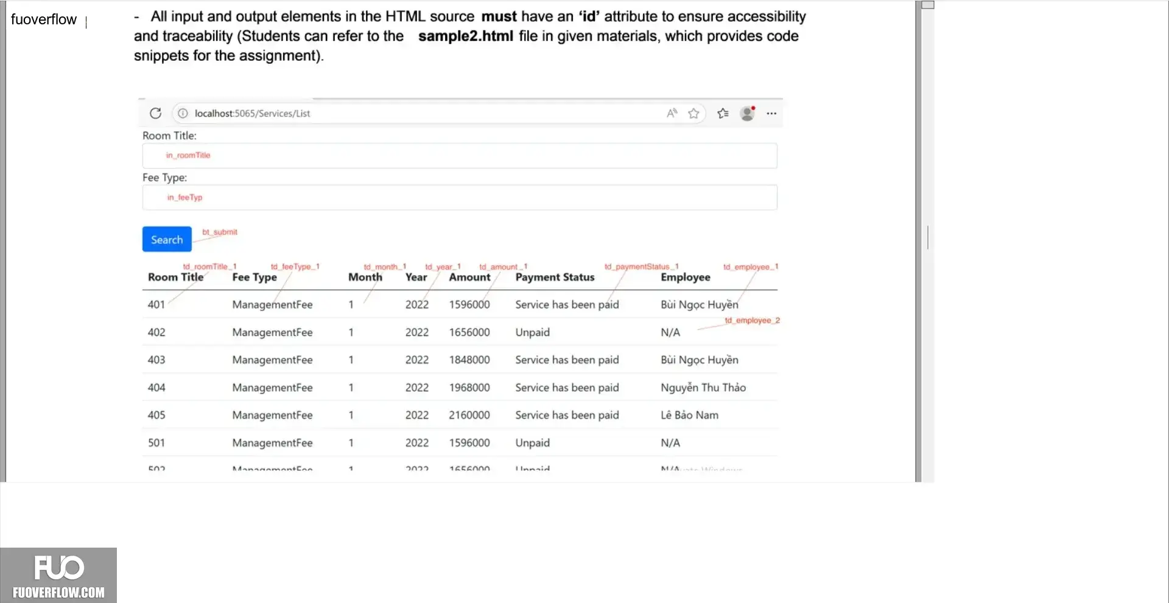
Task: Click the scroll-up button above the scrollbar
Action: (x=927, y=5)
